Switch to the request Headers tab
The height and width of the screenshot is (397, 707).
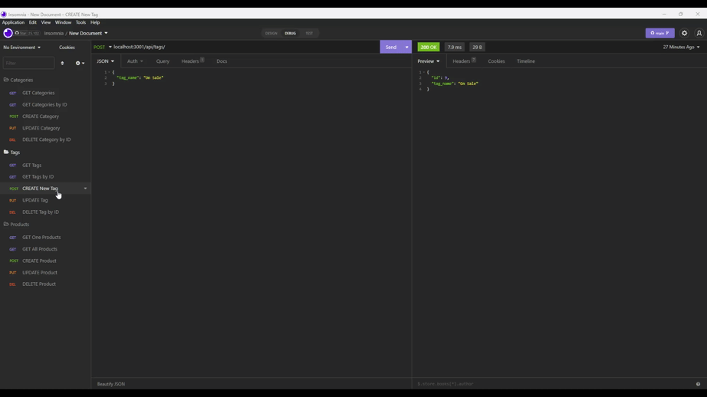tap(192, 61)
